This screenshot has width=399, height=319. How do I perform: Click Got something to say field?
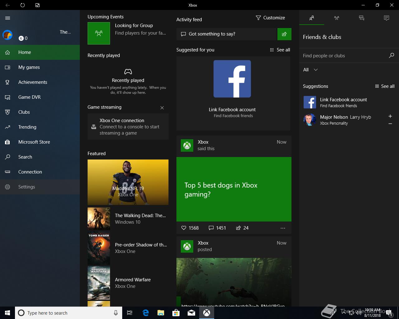(227, 34)
